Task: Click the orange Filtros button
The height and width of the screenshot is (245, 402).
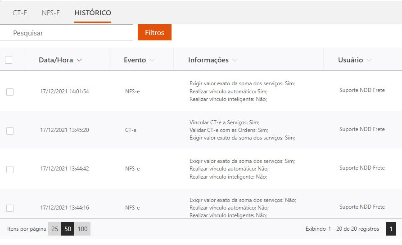Action: pos(154,32)
